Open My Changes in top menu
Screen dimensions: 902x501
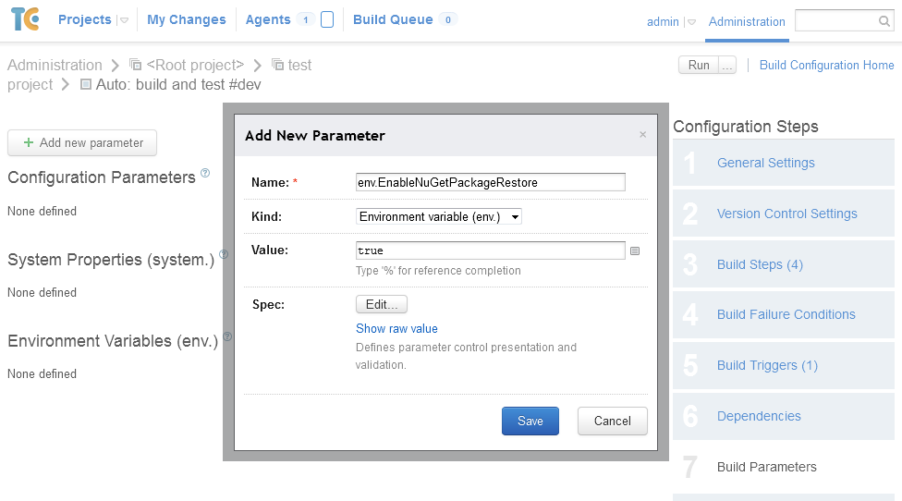pyautogui.click(x=186, y=19)
